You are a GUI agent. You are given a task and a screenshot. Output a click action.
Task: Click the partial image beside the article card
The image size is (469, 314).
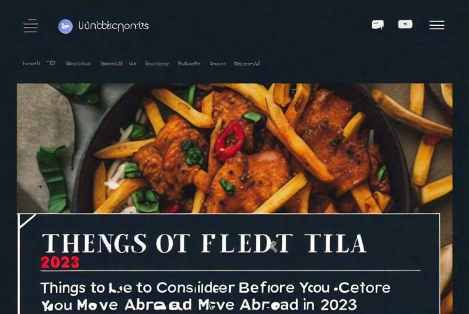pos(446,264)
